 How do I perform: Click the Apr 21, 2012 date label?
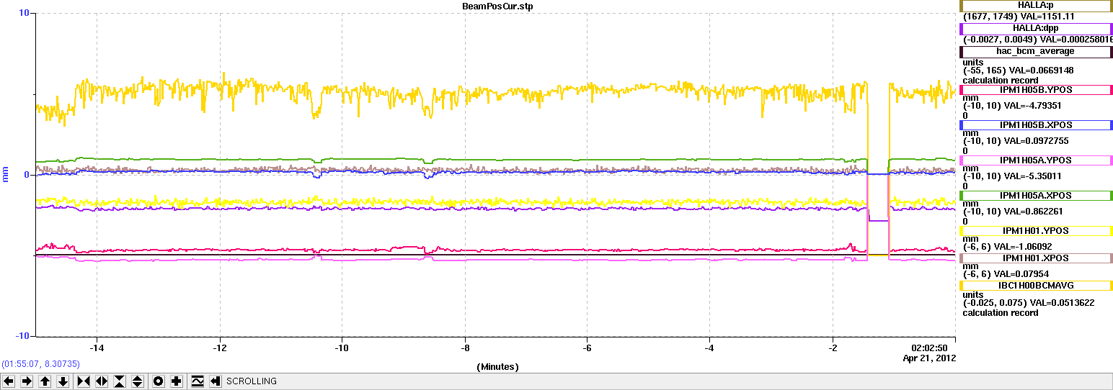click(930, 358)
